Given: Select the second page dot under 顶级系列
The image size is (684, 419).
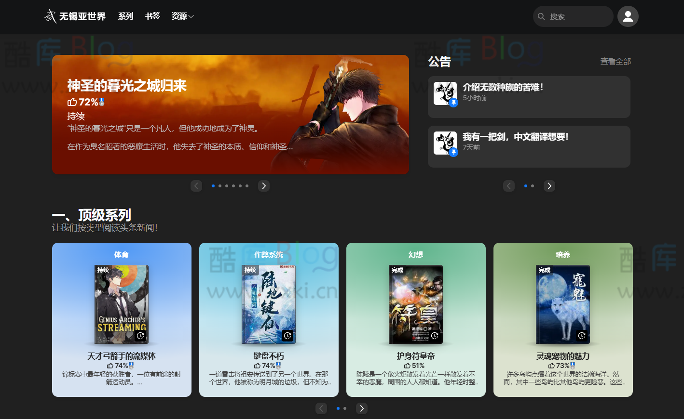Looking at the screenshot, I should pos(345,408).
